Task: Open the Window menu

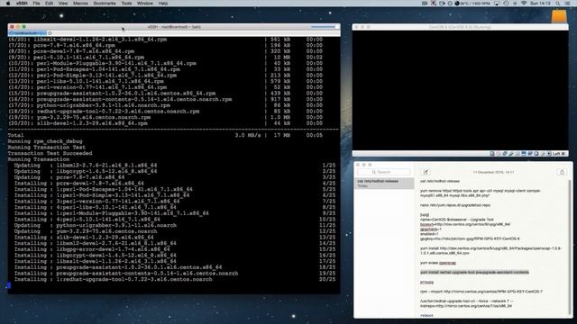Action: (144, 4)
